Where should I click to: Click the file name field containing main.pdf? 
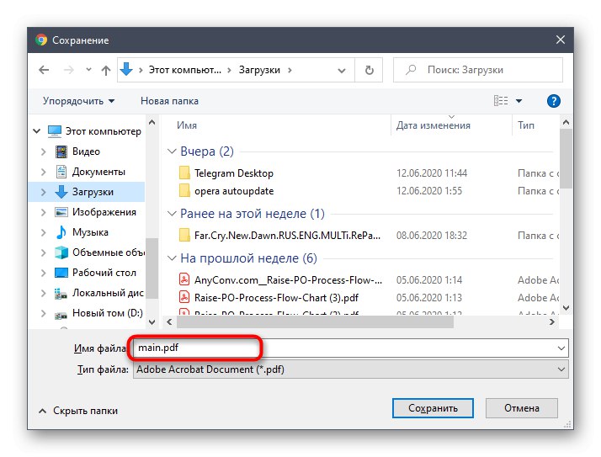[x=350, y=348]
